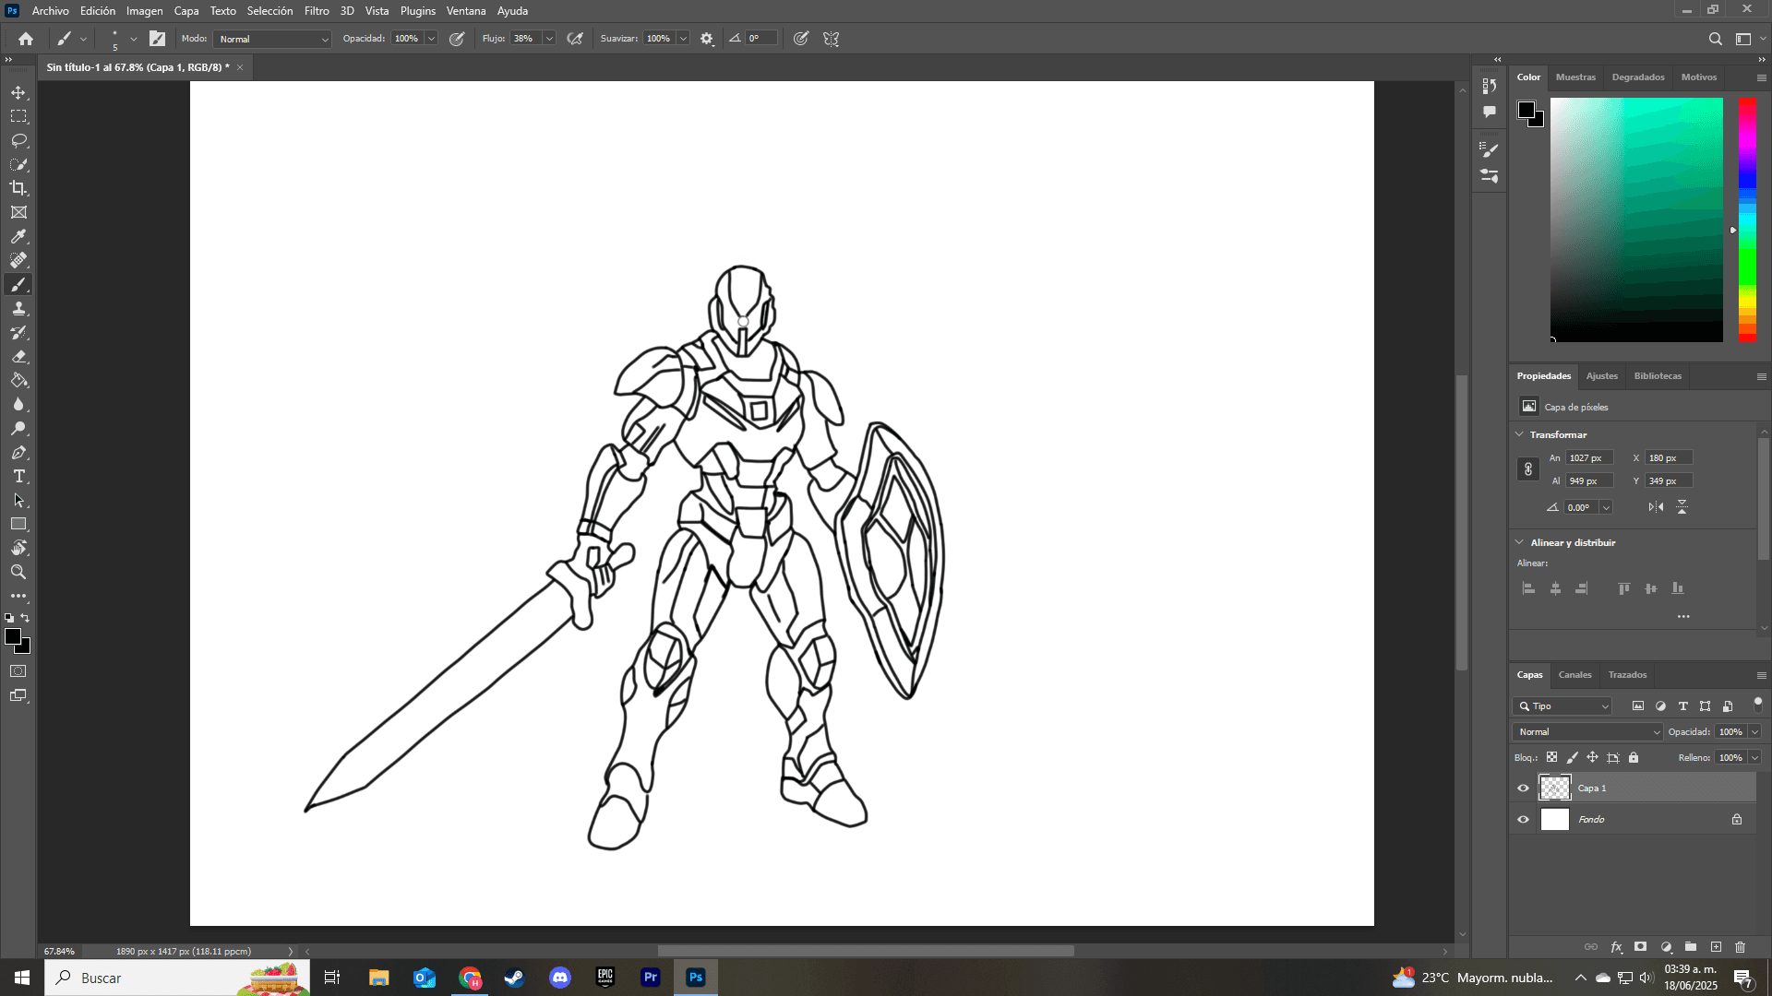The image size is (1772, 996).
Task: Switch to the Canales tab
Action: pos(1574,675)
